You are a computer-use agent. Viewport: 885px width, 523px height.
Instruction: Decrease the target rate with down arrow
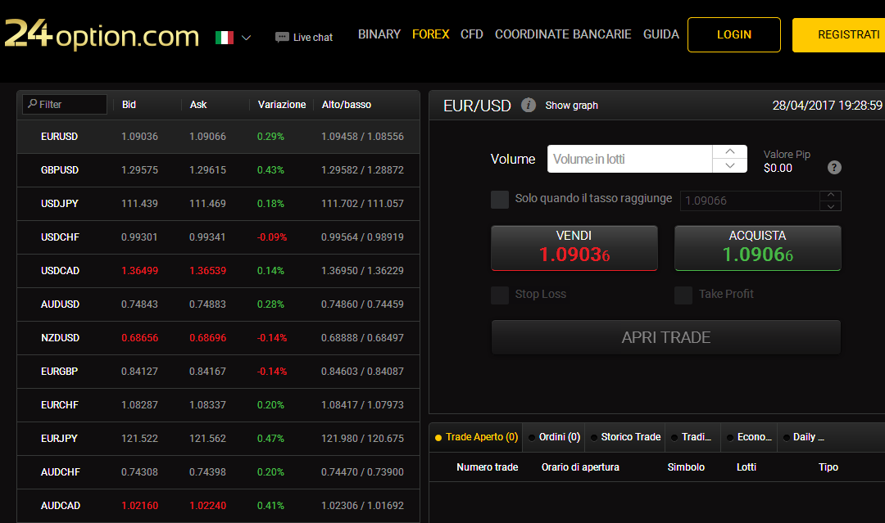pyautogui.click(x=830, y=206)
